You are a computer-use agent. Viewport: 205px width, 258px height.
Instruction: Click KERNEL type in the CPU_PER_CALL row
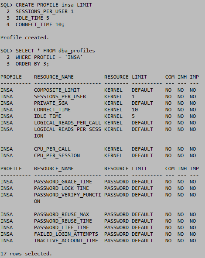coord(113,149)
